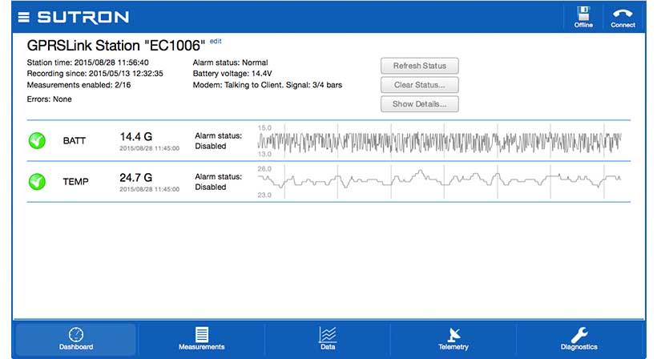Open the Dashboard tab
Screen dimensions: 657x359
(76, 338)
